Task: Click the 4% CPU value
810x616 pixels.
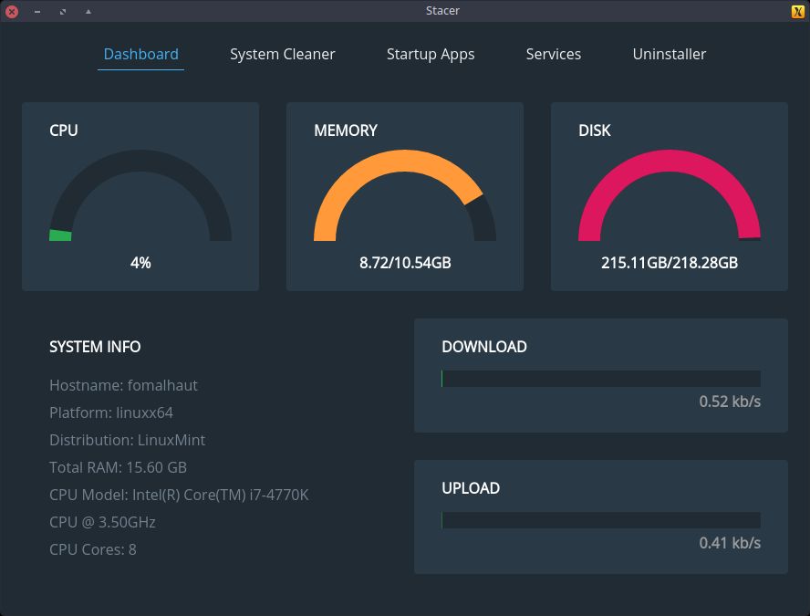Action: pyautogui.click(x=140, y=263)
